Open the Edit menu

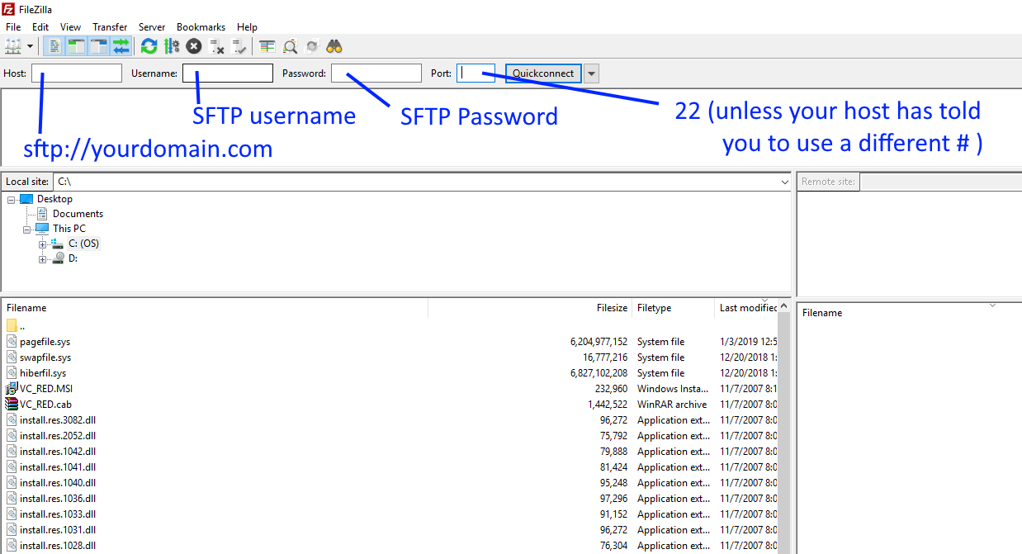coord(40,27)
